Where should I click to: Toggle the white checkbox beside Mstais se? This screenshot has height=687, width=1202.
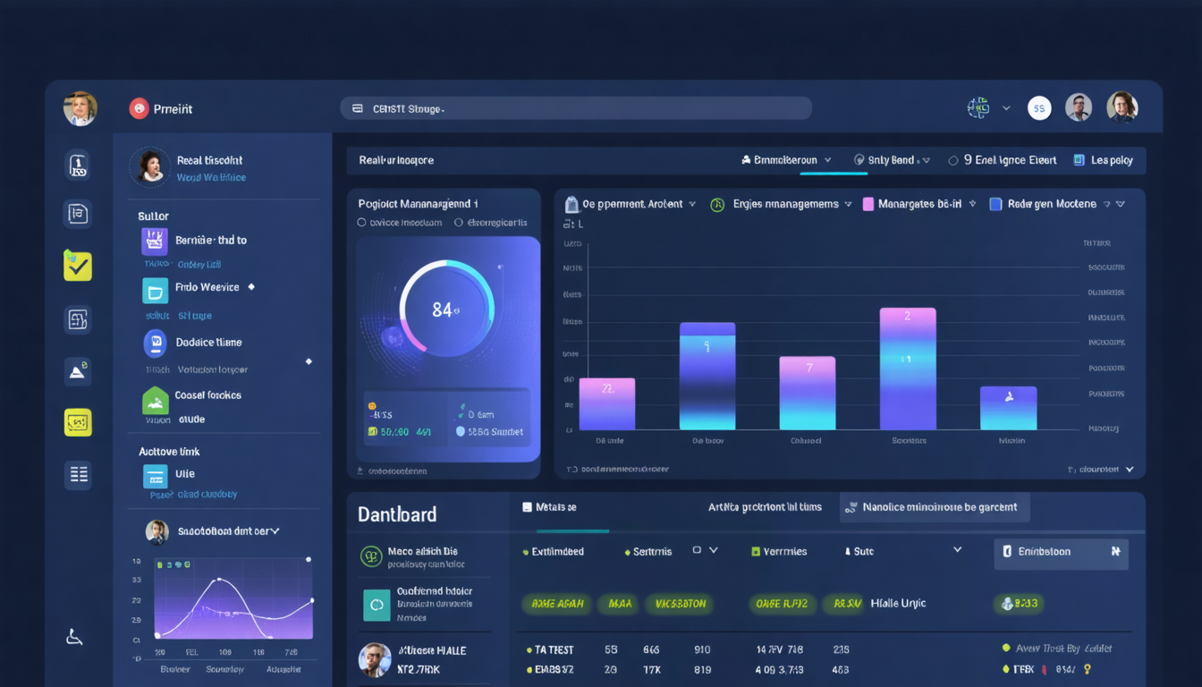click(x=528, y=507)
